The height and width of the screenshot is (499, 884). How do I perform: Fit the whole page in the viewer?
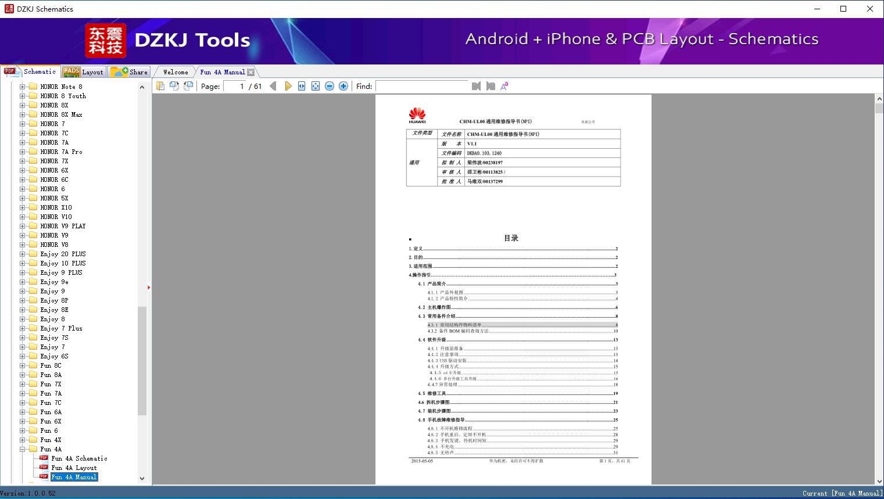click(316, 86)
